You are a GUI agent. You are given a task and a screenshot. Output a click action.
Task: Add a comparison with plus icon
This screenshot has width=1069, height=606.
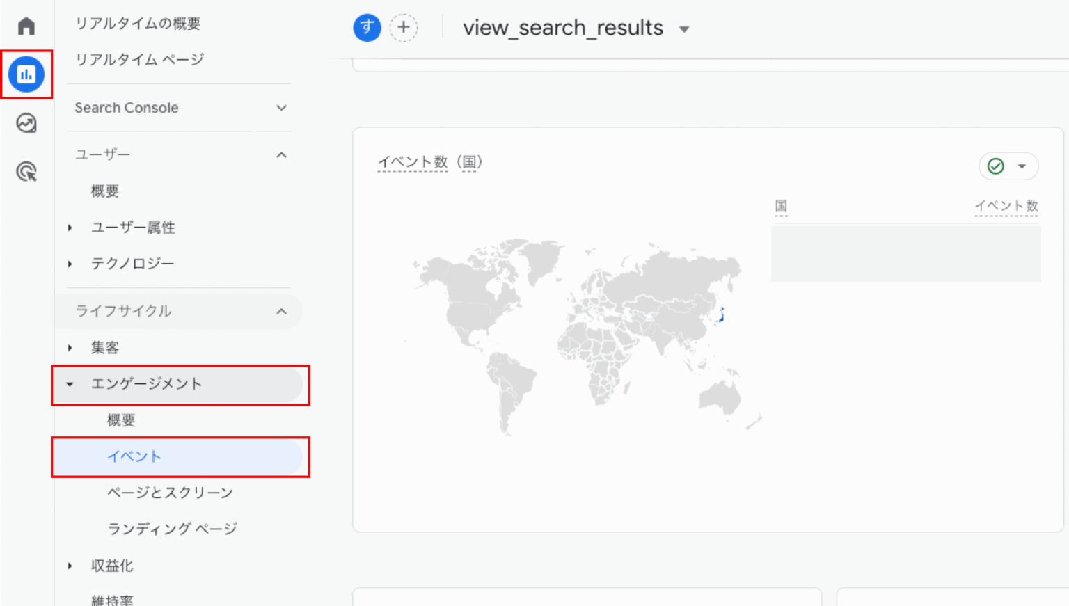[404, 28]
